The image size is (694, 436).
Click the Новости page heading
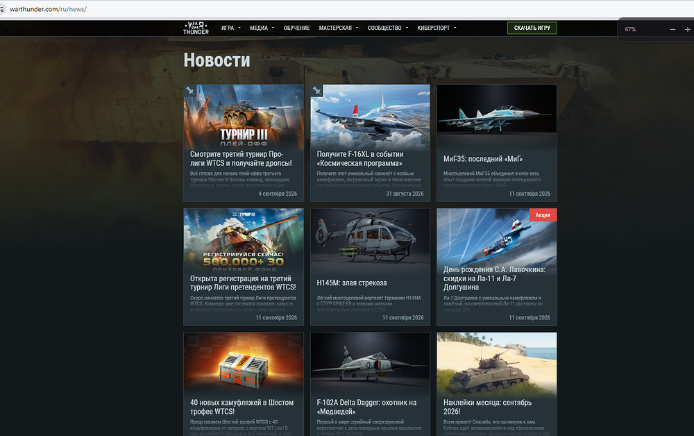(x=217, y=60)
